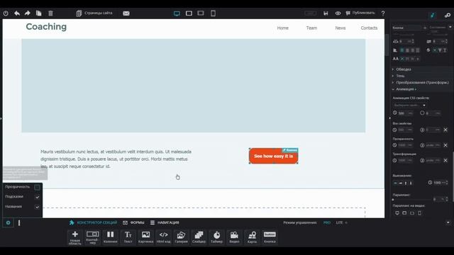This screenshot has width=454, height=255.
Task: Click the Coaching site logo text
Action: coord(46,27)
